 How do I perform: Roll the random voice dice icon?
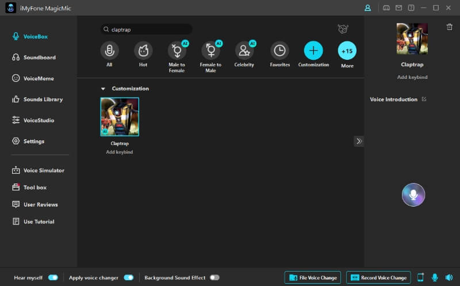click(x=343, y=29)
